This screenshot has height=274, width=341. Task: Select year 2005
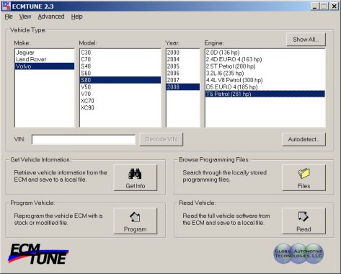[x=183, y=66]
